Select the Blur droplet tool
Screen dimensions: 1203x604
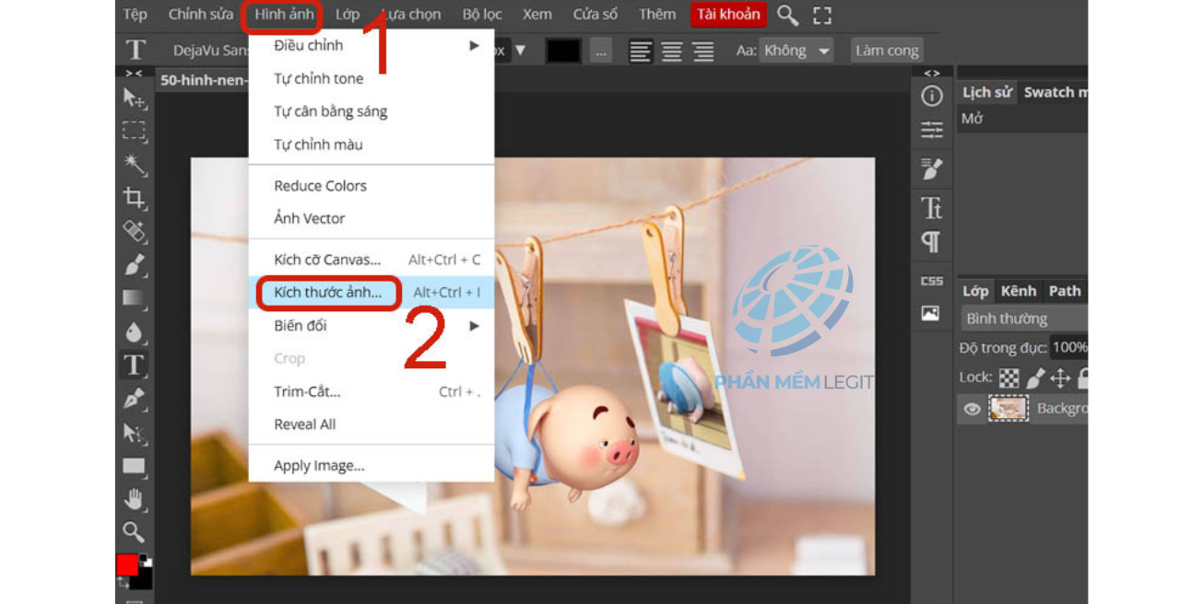pyautogui.click(x=135, y=331)
